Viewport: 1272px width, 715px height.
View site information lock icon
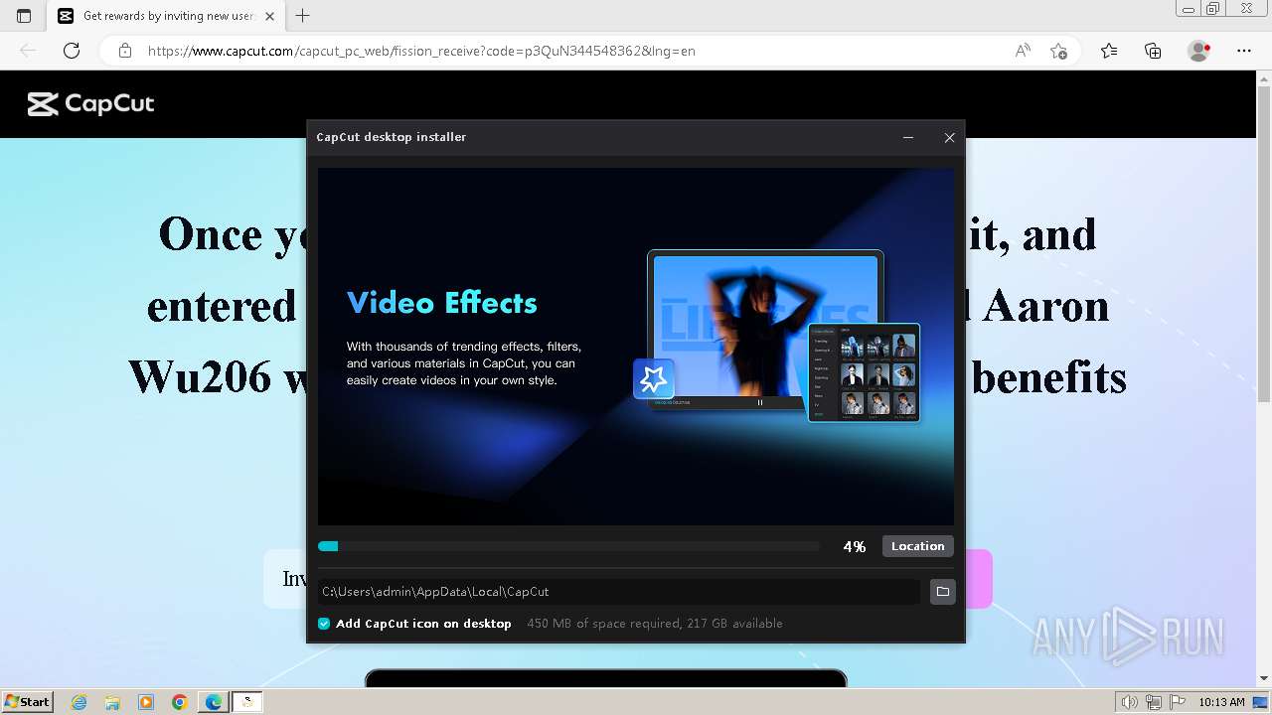click(124, 51)
